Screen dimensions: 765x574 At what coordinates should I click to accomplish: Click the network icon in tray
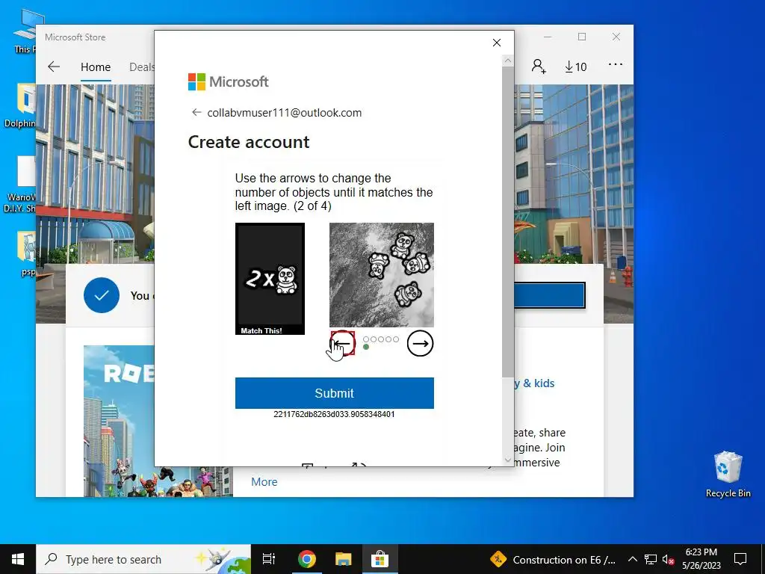(651, 559)
